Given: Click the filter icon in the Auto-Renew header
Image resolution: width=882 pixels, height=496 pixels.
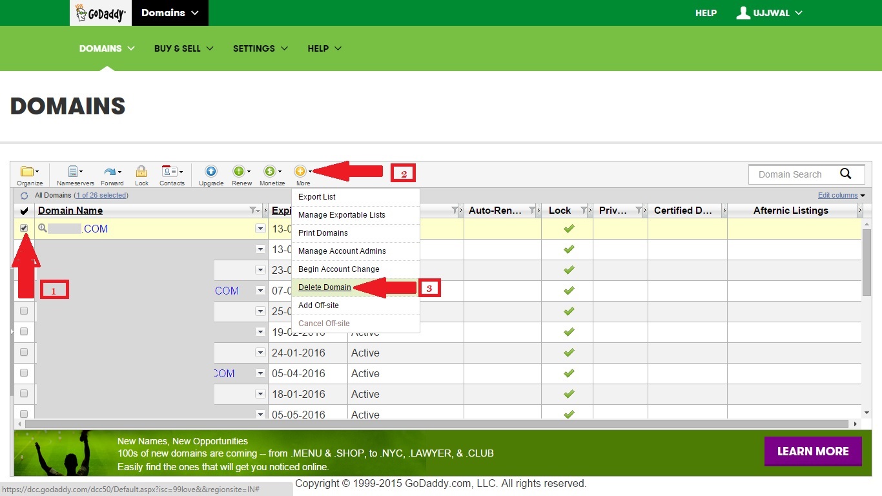Looking at the screenshot, I should point(532,211).
